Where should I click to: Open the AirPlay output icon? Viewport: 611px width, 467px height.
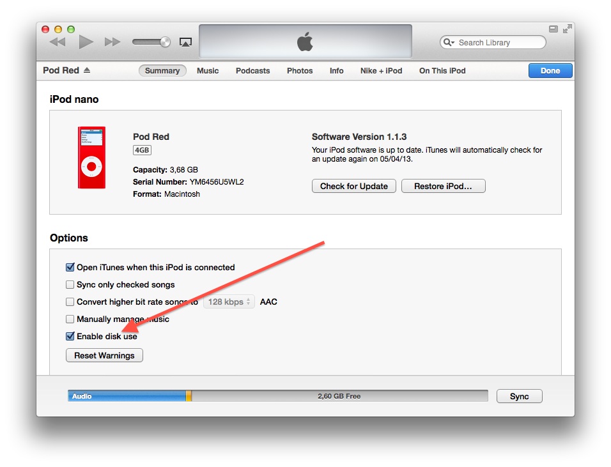(x=185, y=42)
